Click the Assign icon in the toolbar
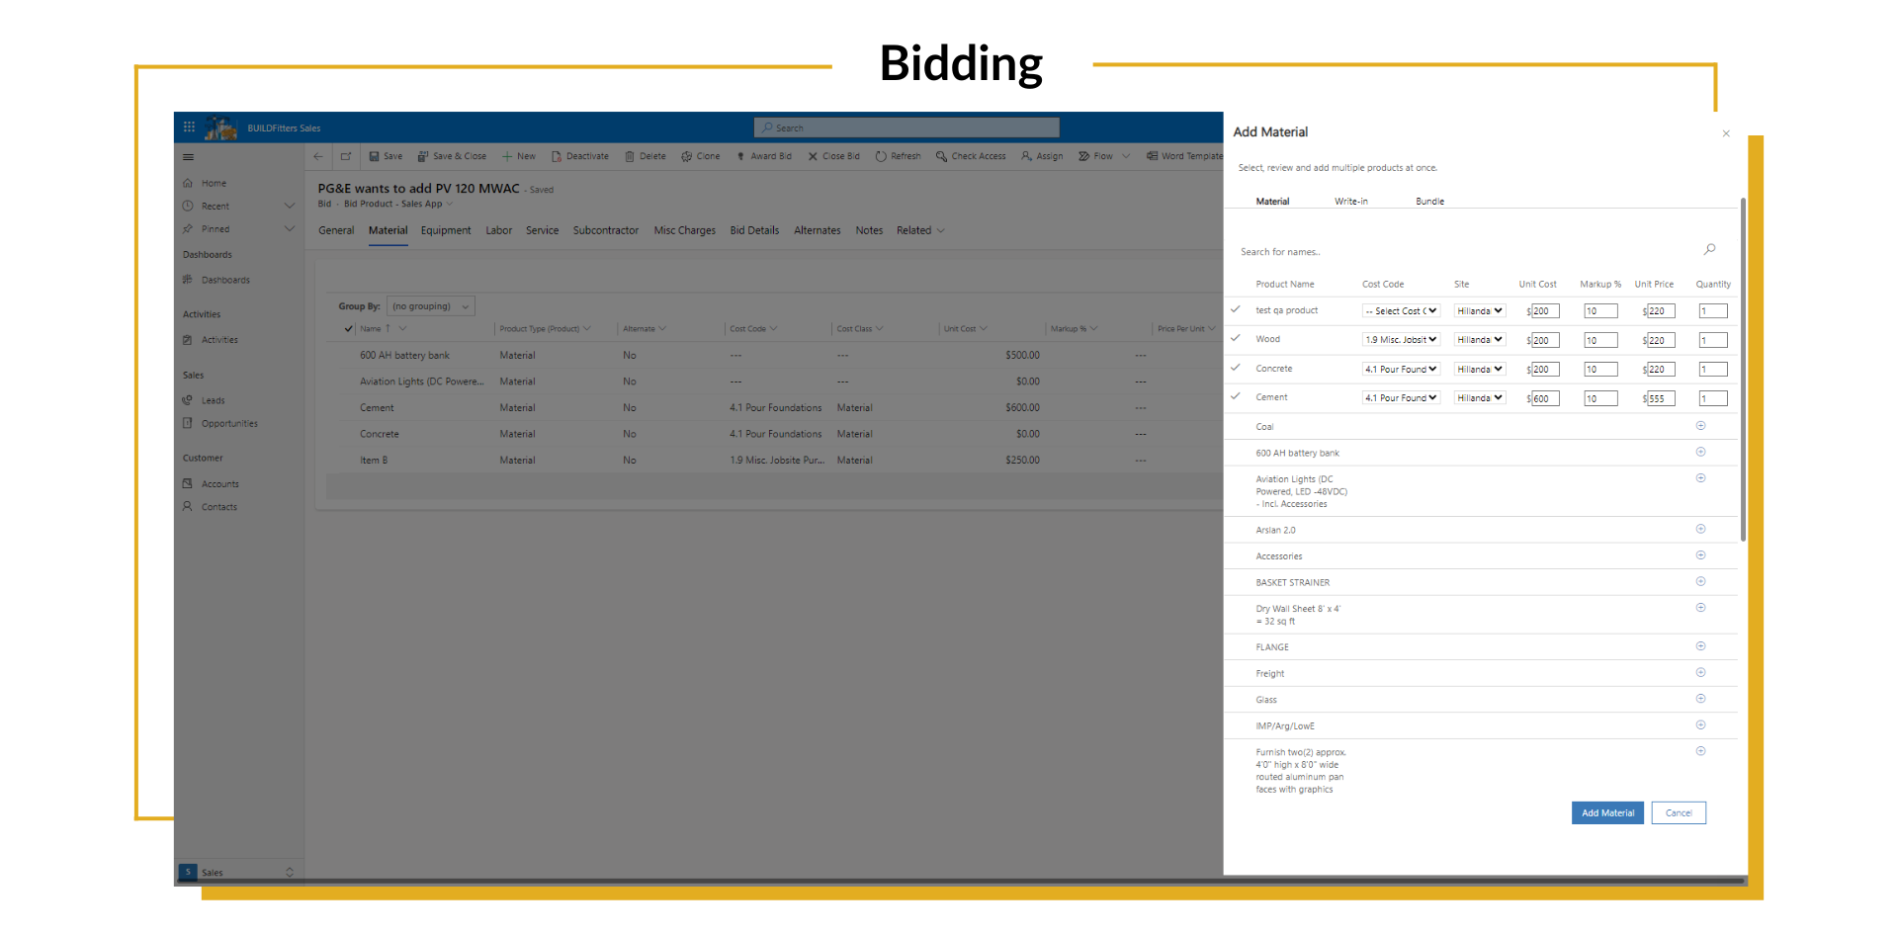This screenshot has height=934, width=1898. point(1028,156)
